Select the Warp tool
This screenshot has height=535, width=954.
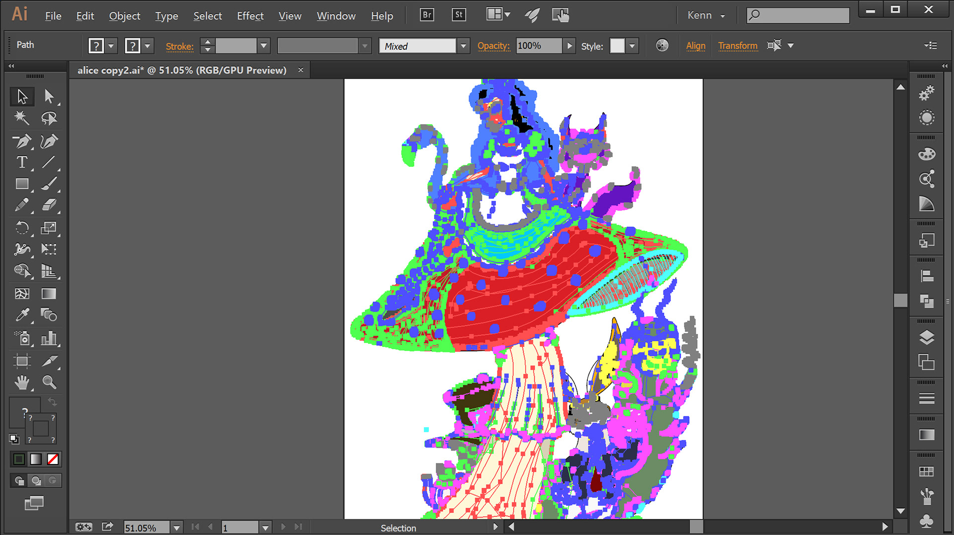coord(22,249)
